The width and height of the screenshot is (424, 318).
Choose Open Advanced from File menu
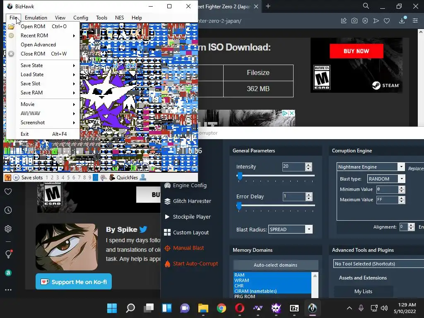[43, 45]
